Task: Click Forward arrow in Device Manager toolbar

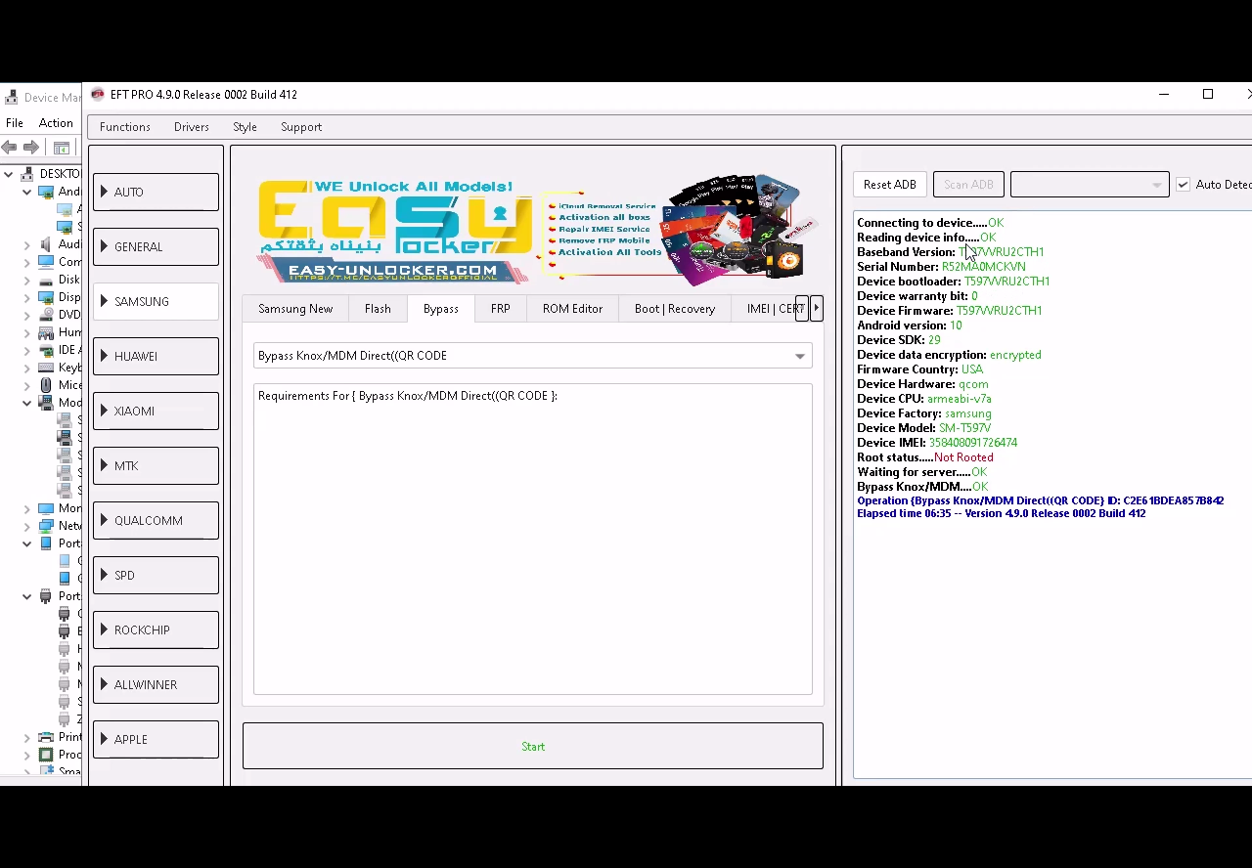Action: tap(31, 148)
